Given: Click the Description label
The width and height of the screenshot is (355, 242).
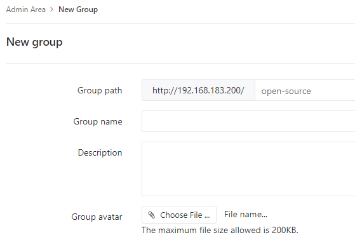Looking at the screenshot, I should pos(100,153).
